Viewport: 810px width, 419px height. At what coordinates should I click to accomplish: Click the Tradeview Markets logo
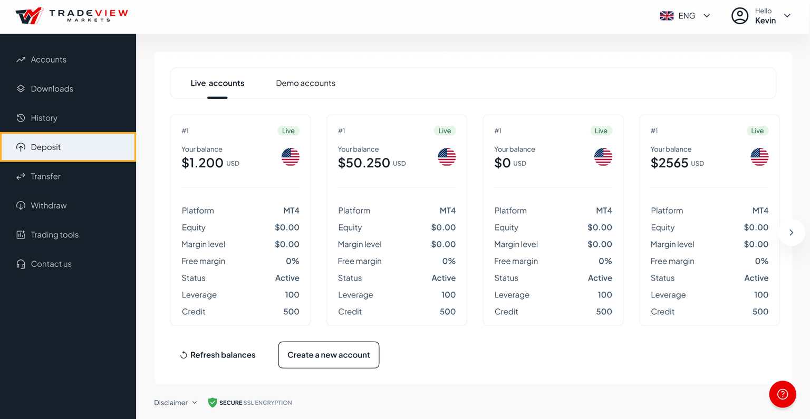[71, 16]
